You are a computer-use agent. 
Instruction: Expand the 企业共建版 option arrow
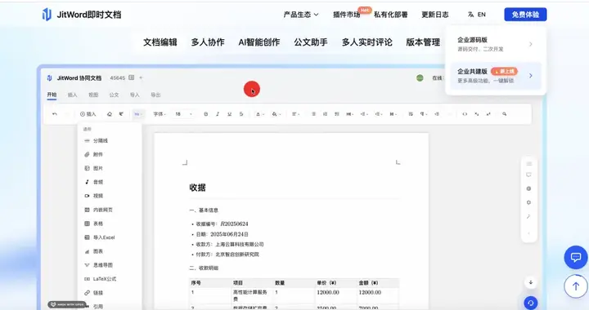click(x=530, y=76)
